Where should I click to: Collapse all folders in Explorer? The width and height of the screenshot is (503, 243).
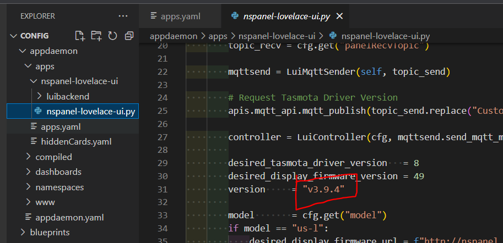129,36
